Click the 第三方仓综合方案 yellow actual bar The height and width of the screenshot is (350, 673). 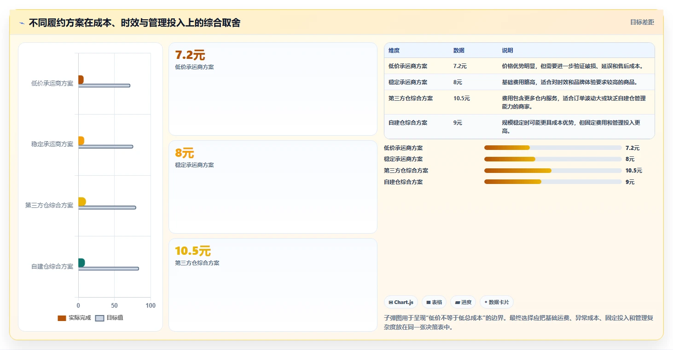pos(82,201)
